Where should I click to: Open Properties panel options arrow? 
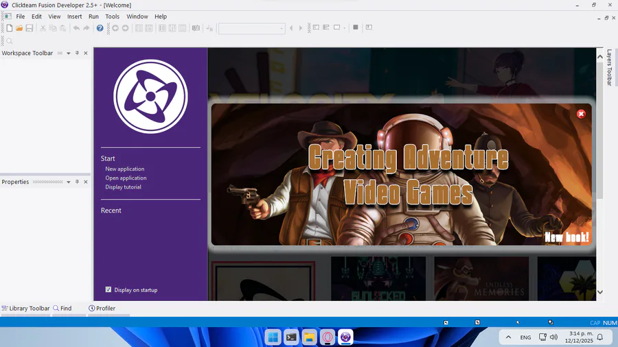(68, 182)
